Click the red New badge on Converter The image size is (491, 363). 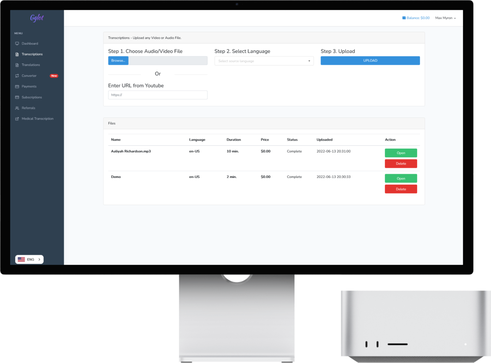[x=54, y=76]
